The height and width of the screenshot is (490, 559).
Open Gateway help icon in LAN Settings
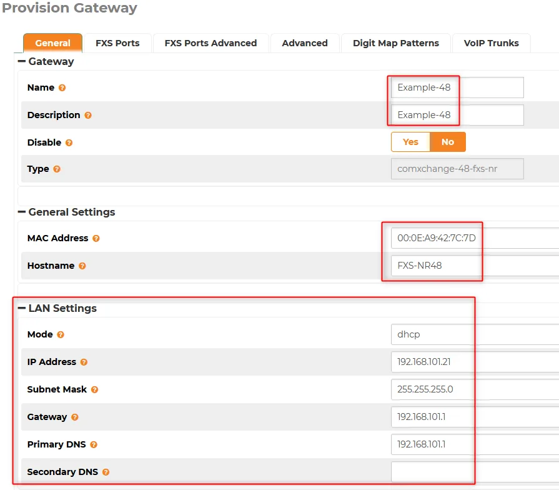pos(74,417)
